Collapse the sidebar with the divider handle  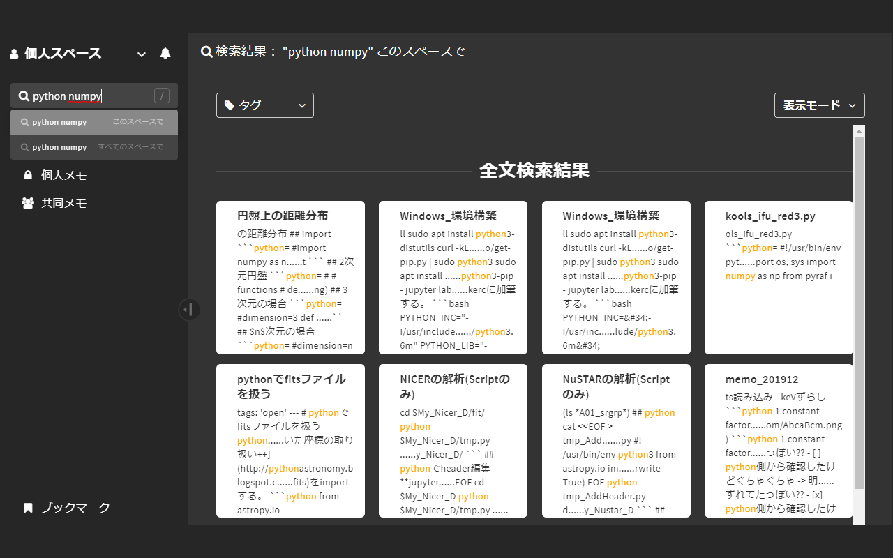189,310
